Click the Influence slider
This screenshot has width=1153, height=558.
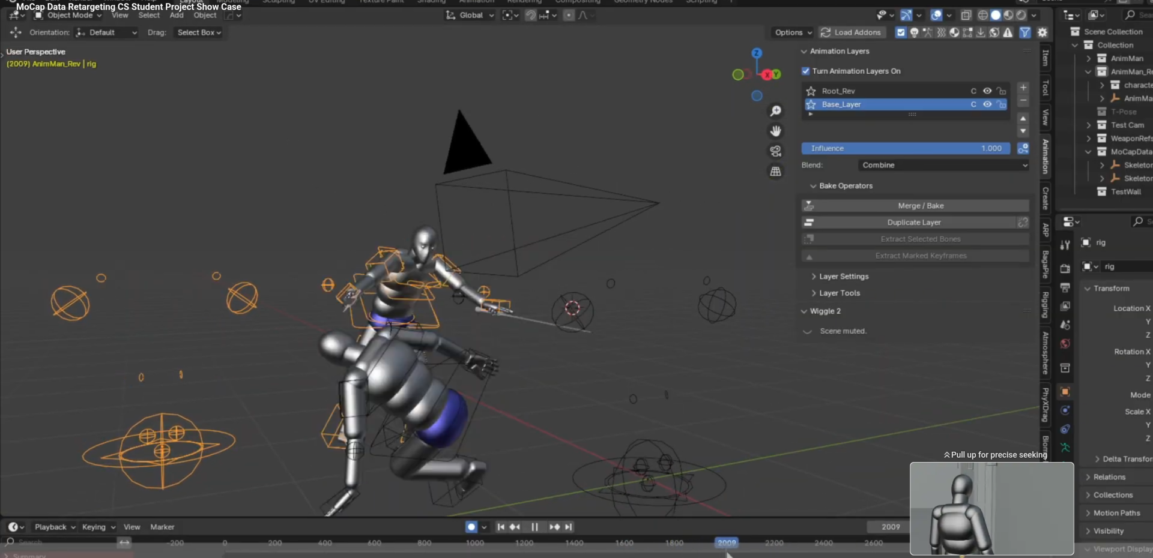click(906, 148)
